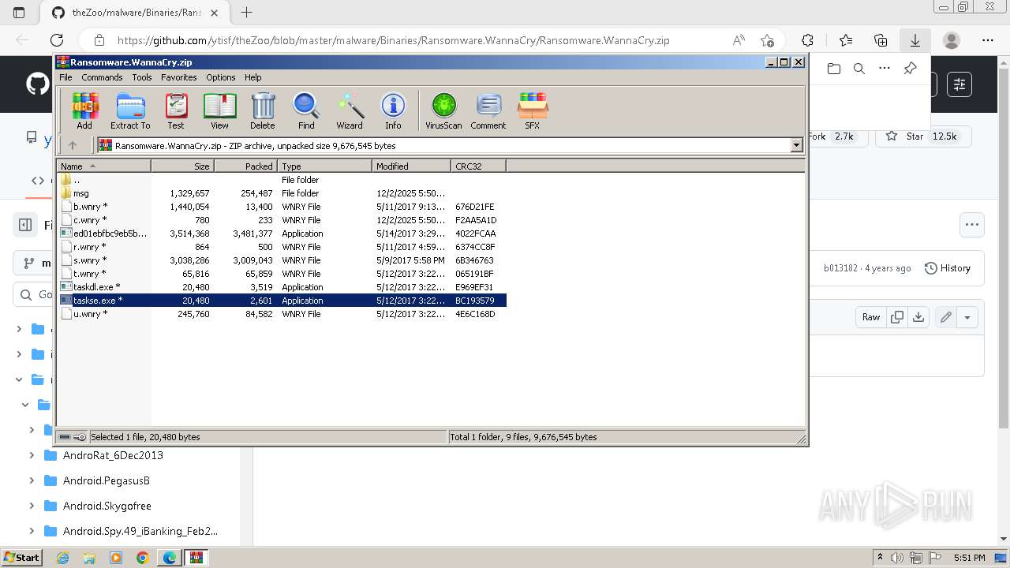Image resolution: width=1010 pixels, height=568 pixels.
Task: Click the Raw button on GitHub
Action: (871, 317)
